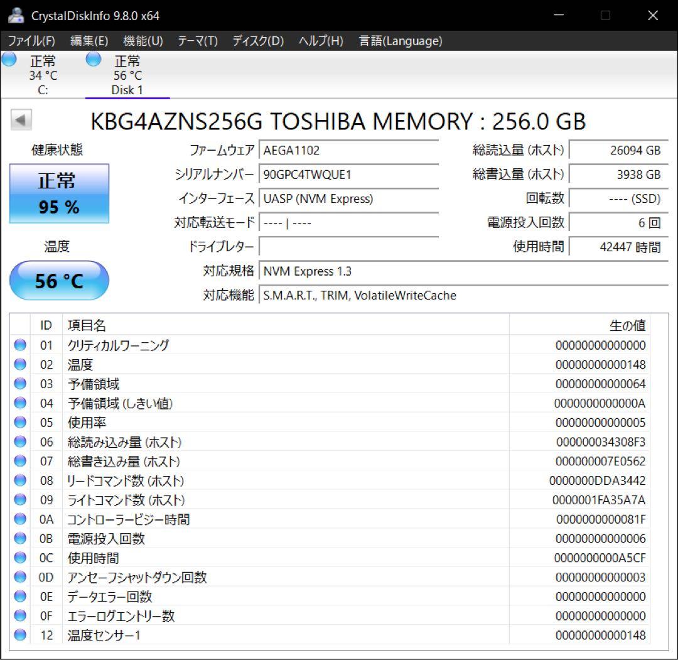Click the CrystalDiskInfo title bar app icon
Image resolution: width=678 pixels, height=660 pixels.
16,16
